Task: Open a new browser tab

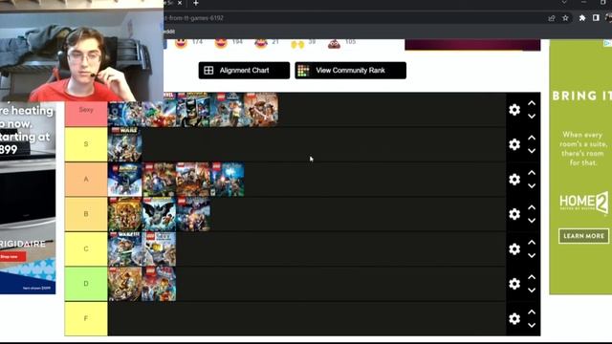Action: 196,3
